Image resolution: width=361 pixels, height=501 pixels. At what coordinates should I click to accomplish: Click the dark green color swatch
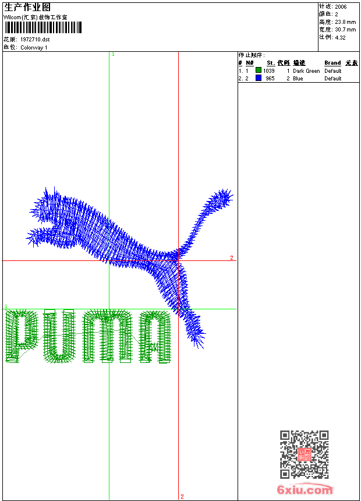259,70
